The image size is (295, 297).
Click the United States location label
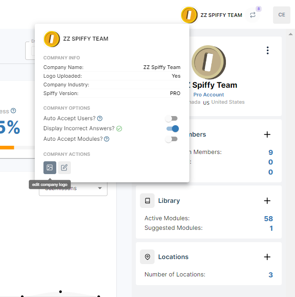pyautogui.click(x=228, y=102)
